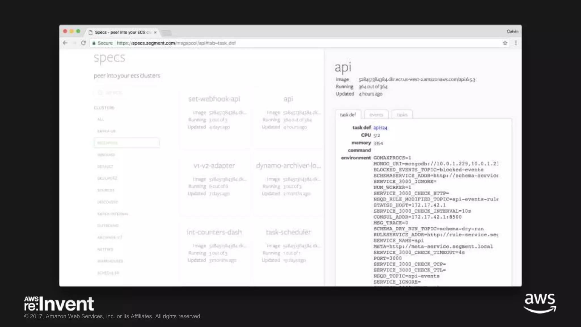Image resolution: width=581 pixels, height=327 pixels.
Task: Open the task-scheduler service card
Action: click(x=288, y=232)
